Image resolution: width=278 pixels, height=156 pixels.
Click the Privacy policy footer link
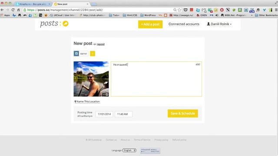pos(161,140)
